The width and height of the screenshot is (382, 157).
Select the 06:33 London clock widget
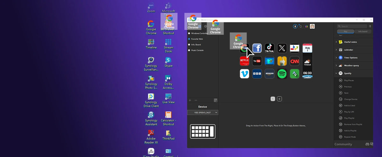click(x=307, y=74)
